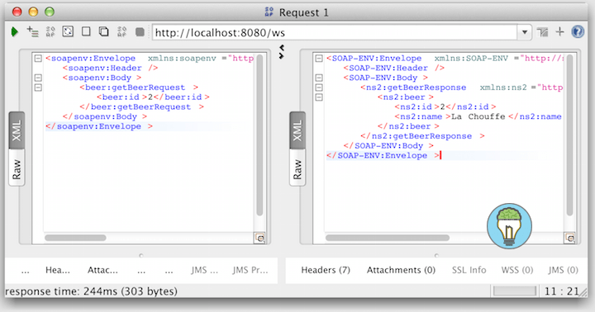Select the request XML side tab
This screenshot has height=312, width=595.
click(x=17, y=130)
